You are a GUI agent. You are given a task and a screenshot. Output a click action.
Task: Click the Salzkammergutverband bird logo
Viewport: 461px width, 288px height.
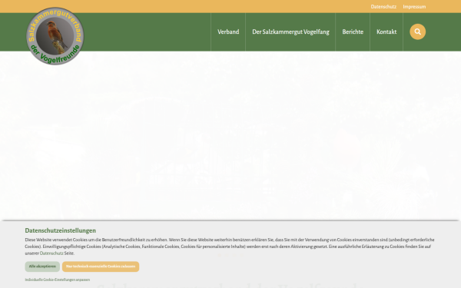[x=55, y=36]
